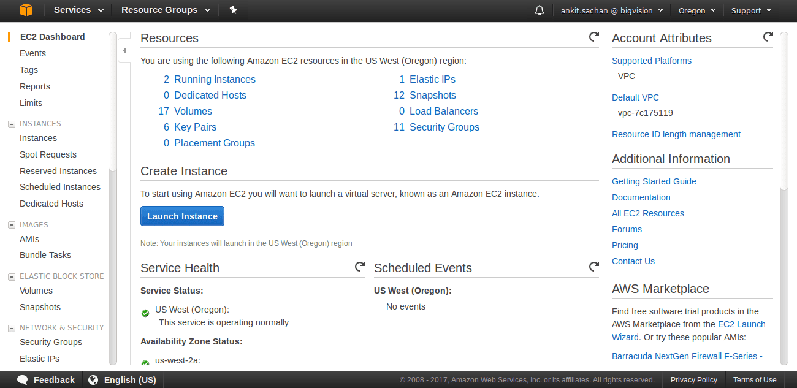Collapse the left navigation pane arrow

click(124, 51)
